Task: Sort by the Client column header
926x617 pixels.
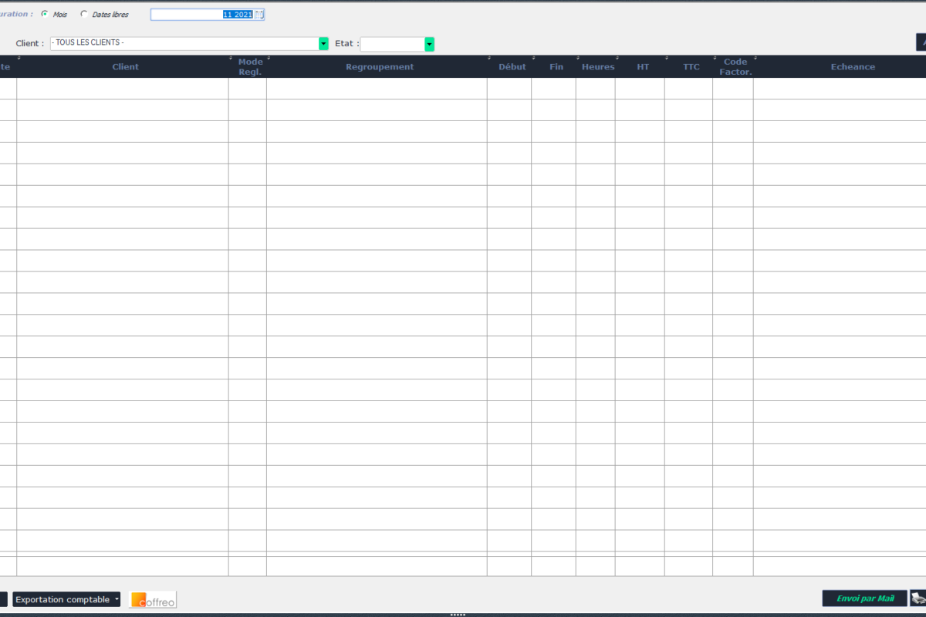Action: tap(125, 67)
